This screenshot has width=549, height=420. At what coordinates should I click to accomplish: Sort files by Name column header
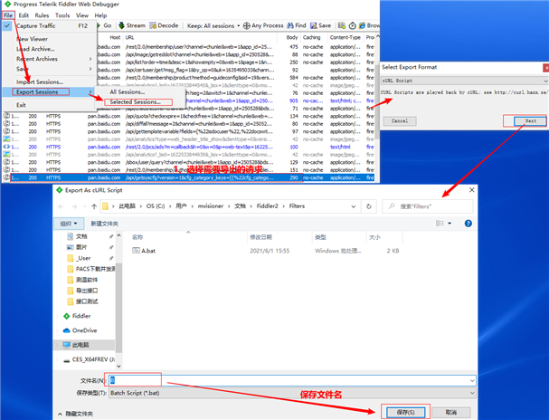pyautogui.click(x=137, y=237)
